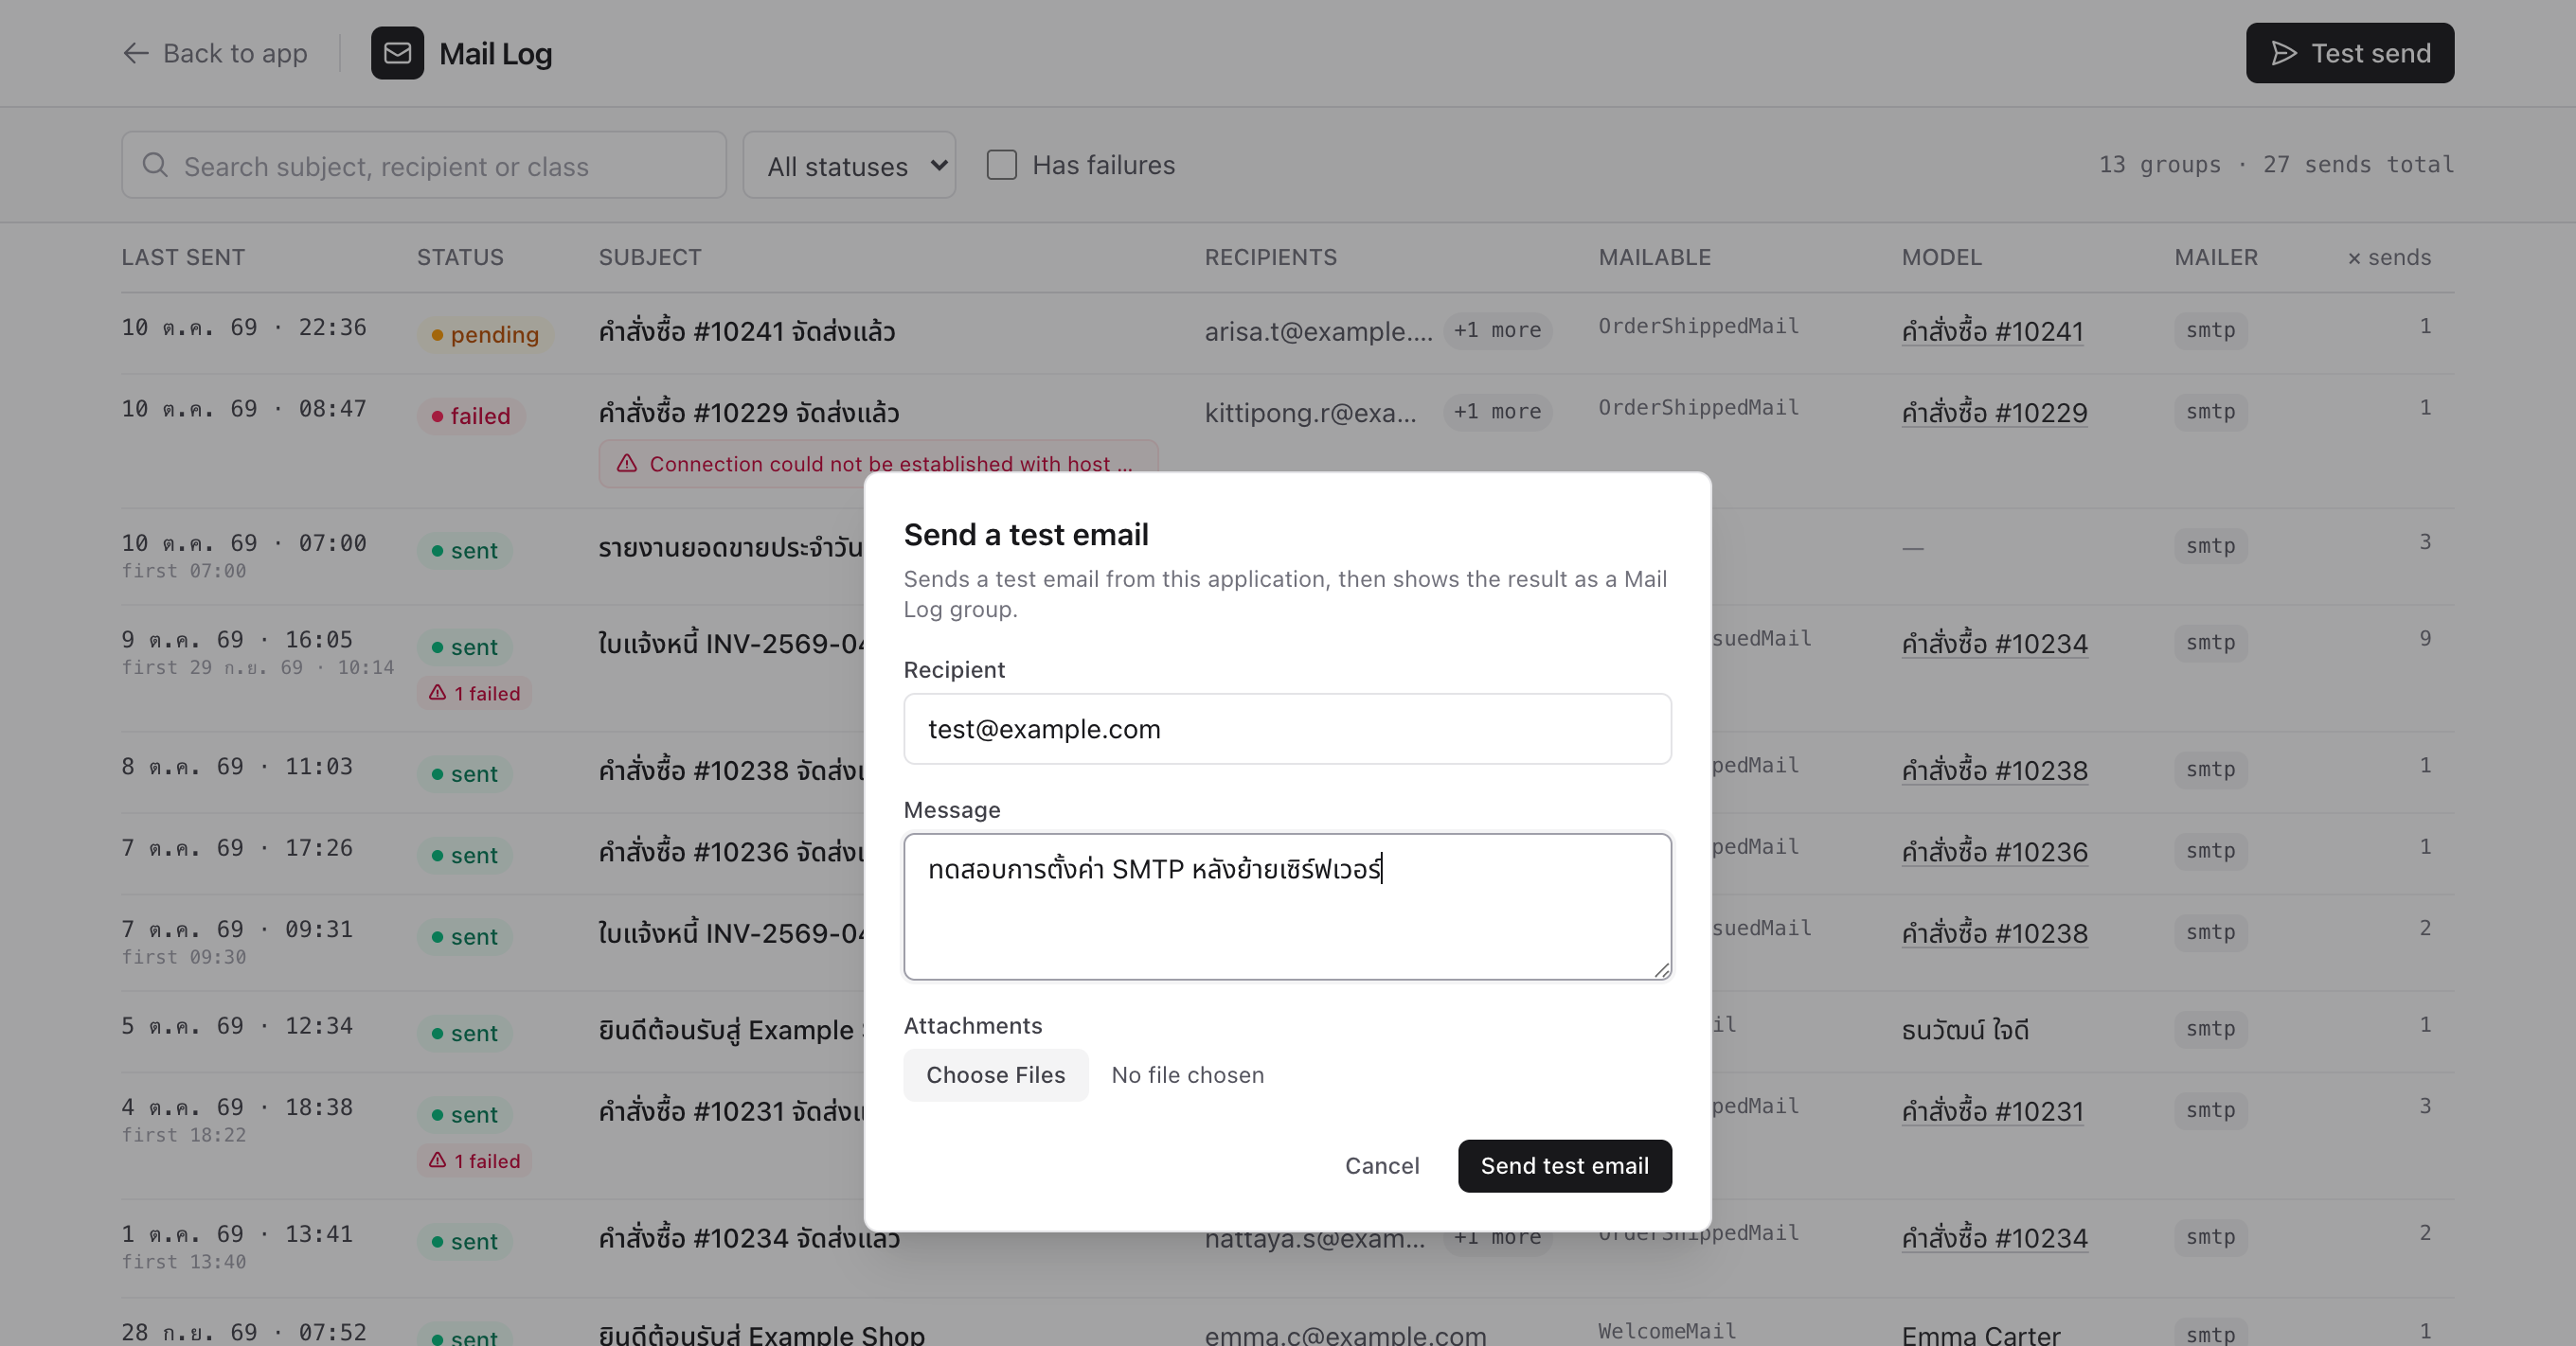
Task: Click the textarea resize handle corner
Action: pyautogui.click(x=1661, y=969)
